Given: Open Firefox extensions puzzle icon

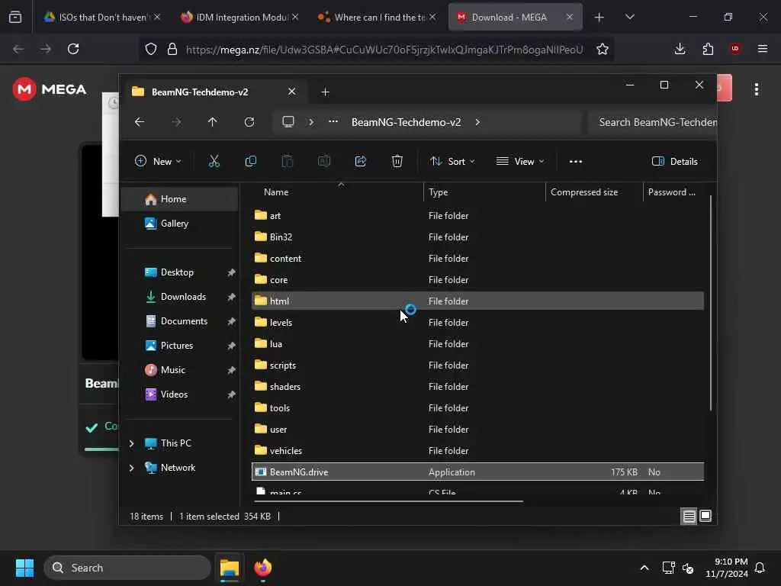Looking at the screenshot, I should (x=709, y=49).
